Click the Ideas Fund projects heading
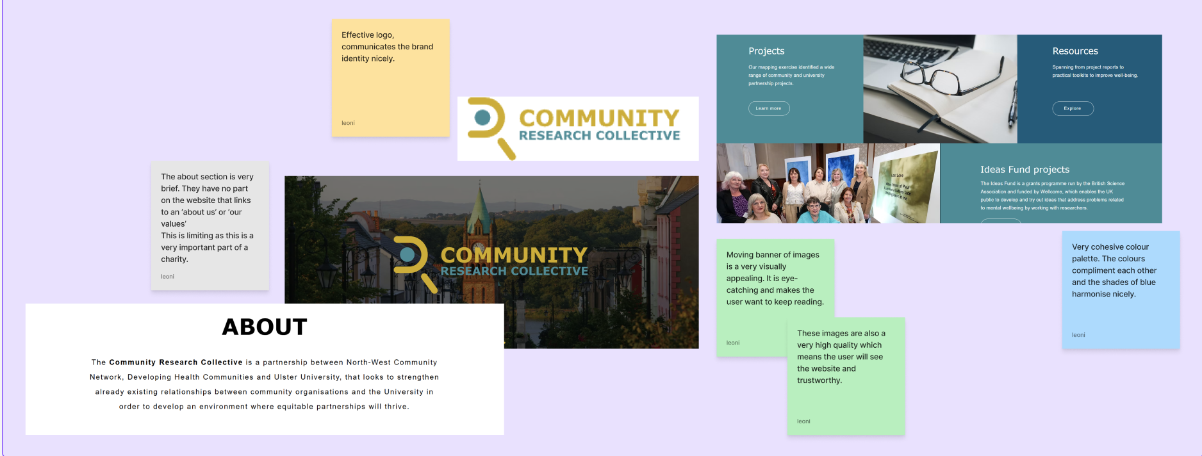Viewport: 1202px width, 456px height. (1024, 170)
